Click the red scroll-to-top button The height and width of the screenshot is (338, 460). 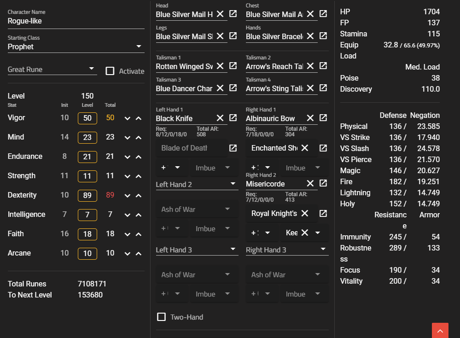tap(440, 331)
